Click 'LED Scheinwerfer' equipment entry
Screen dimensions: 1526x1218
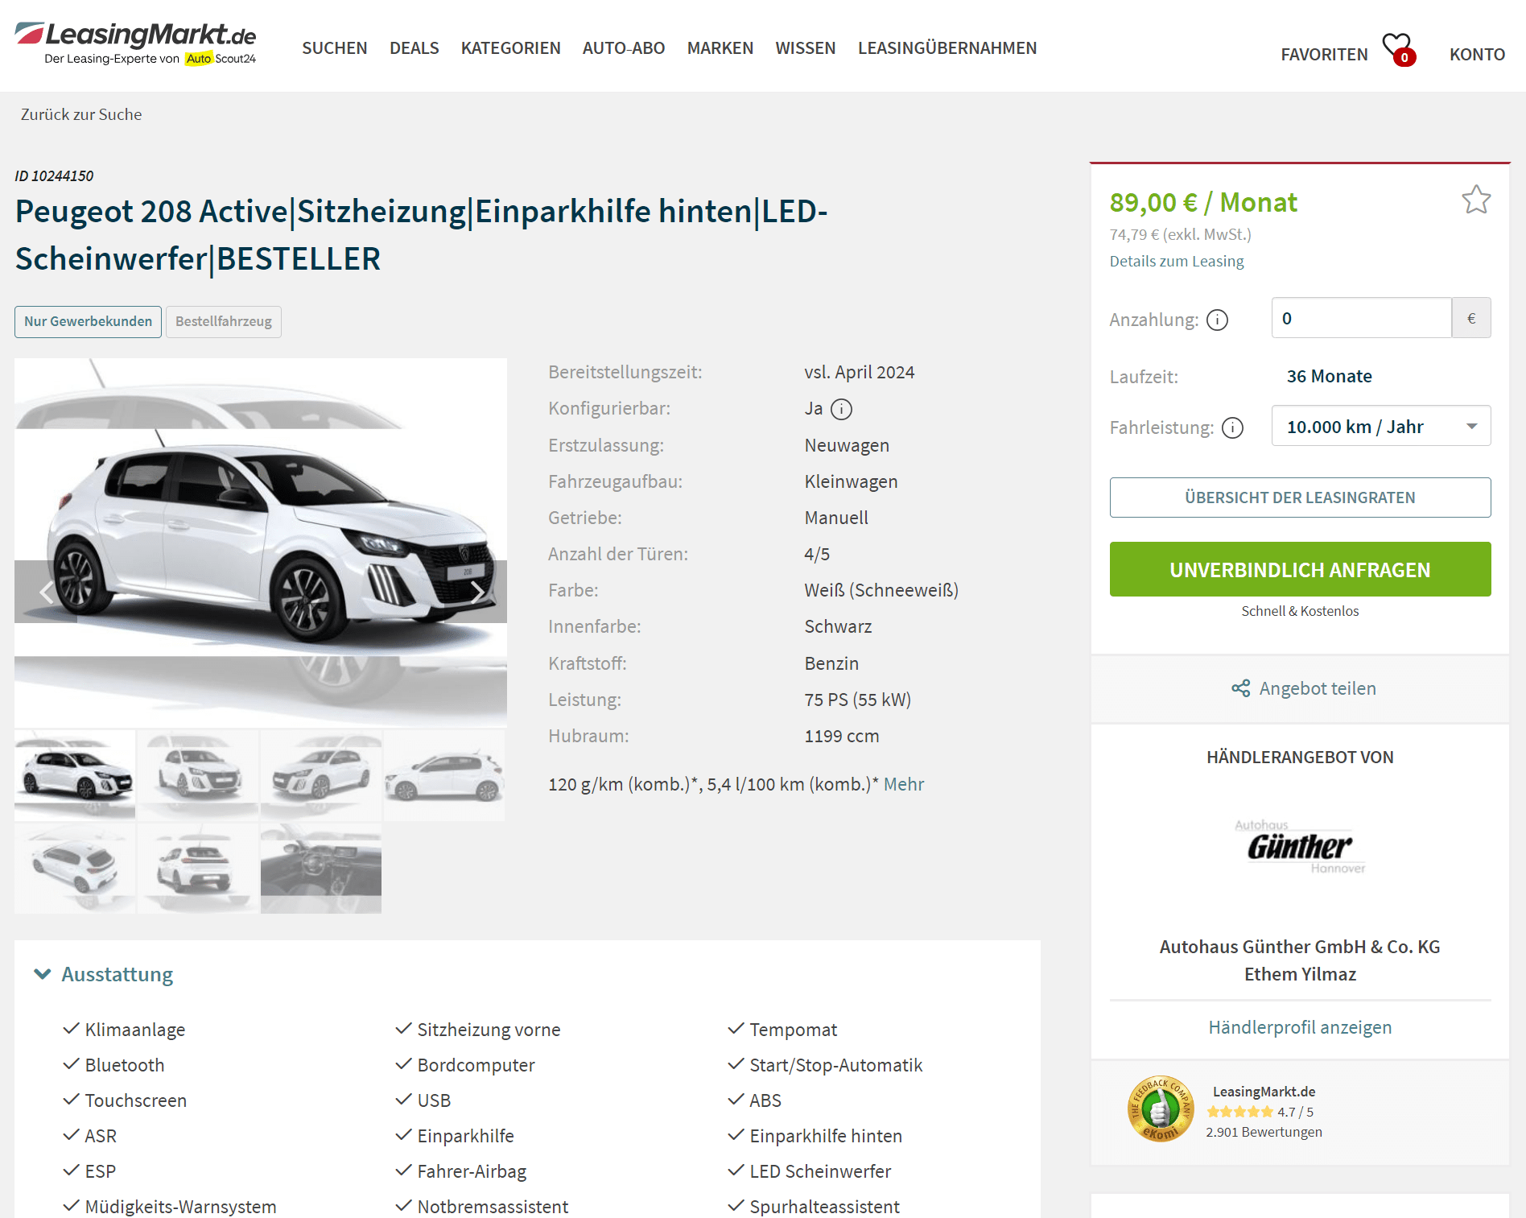pyautogui.click(x=820, y=1171)
